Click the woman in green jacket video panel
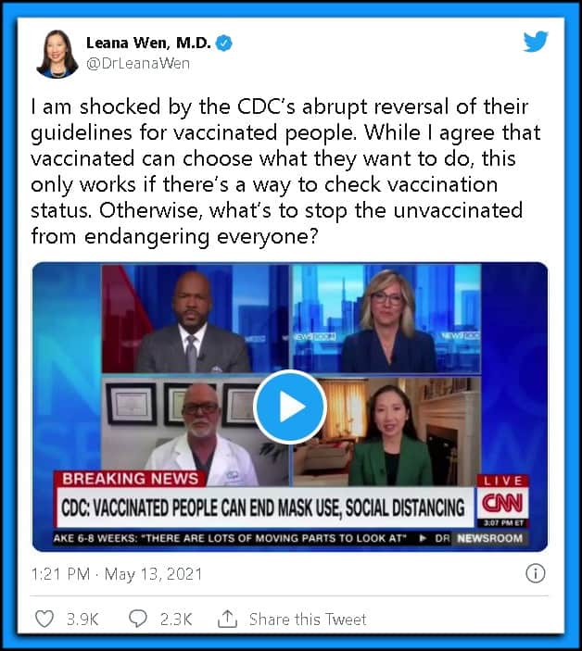582x651 pixels. pyautogui.click(x=386, y=432)
